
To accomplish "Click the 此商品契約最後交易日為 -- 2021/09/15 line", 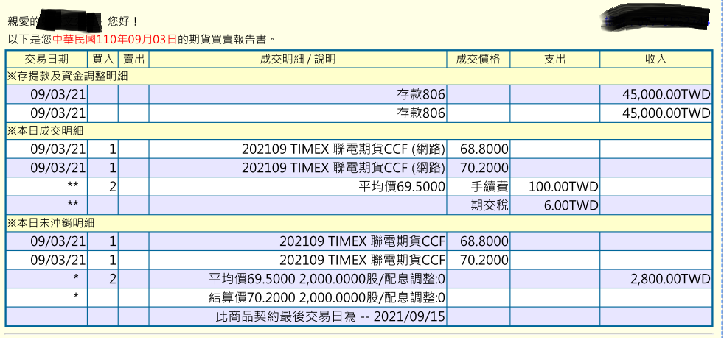I will coord(331,316).
